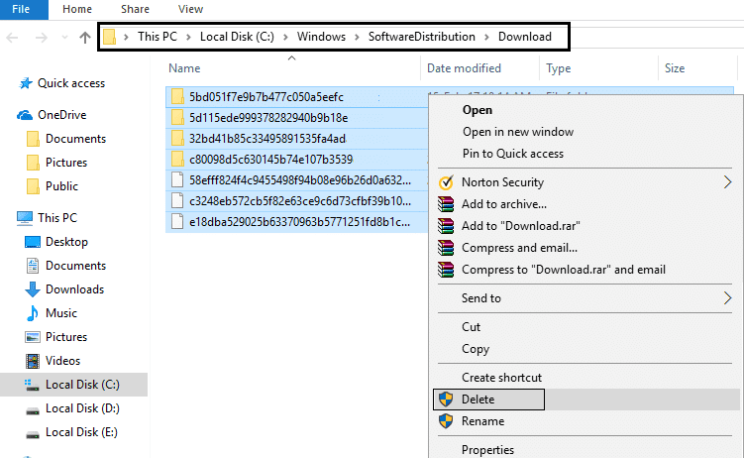Click the shield icon next to Rename
Viewport: 744px width, 458px height.
445,421
